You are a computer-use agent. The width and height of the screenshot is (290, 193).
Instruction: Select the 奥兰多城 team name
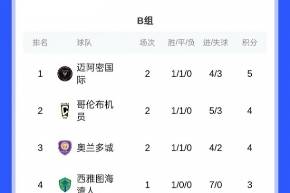tap(95, 148)
